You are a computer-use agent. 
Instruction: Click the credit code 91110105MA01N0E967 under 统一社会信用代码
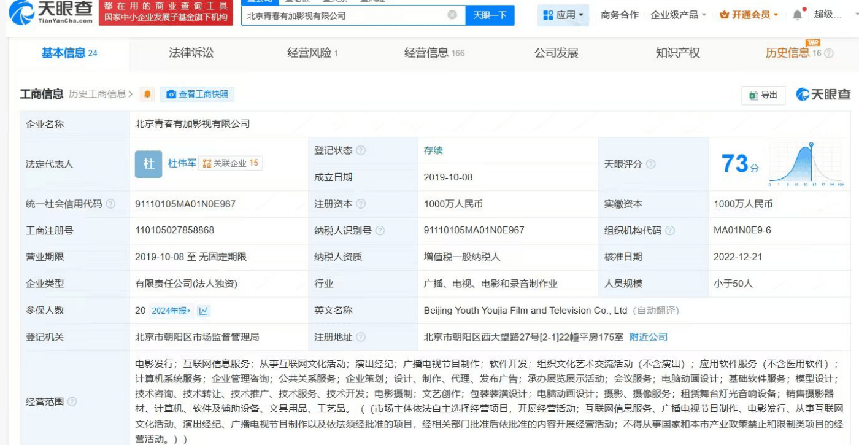(x=185, y=204)
